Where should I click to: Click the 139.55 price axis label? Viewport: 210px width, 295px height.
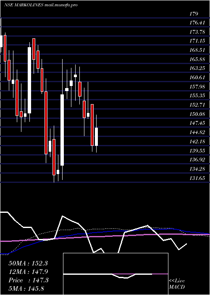pyautogui.click(x=197, y=150)
